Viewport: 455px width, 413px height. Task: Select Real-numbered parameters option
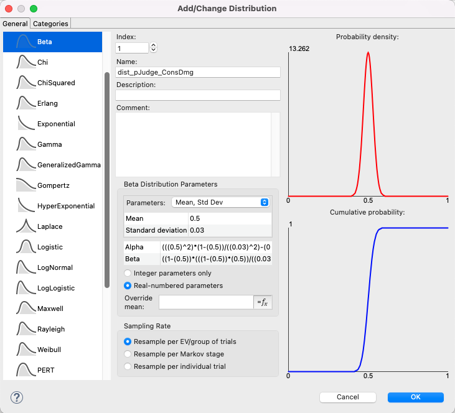click(x=128, y=285)
